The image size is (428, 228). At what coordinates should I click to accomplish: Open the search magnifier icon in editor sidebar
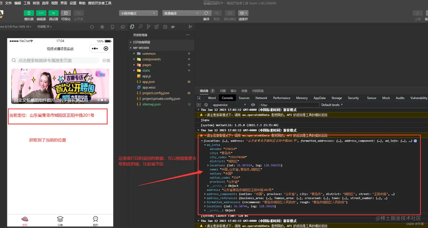[x=140, y=27]
